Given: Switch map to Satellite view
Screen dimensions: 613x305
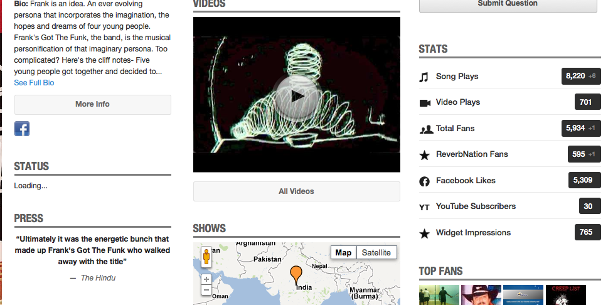Looking at the screenshot, I should coord(376,253).
